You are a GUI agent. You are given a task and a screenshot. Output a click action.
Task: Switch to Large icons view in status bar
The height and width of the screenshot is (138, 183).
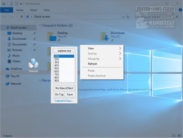pyautogui.click(x=179, y=135)
